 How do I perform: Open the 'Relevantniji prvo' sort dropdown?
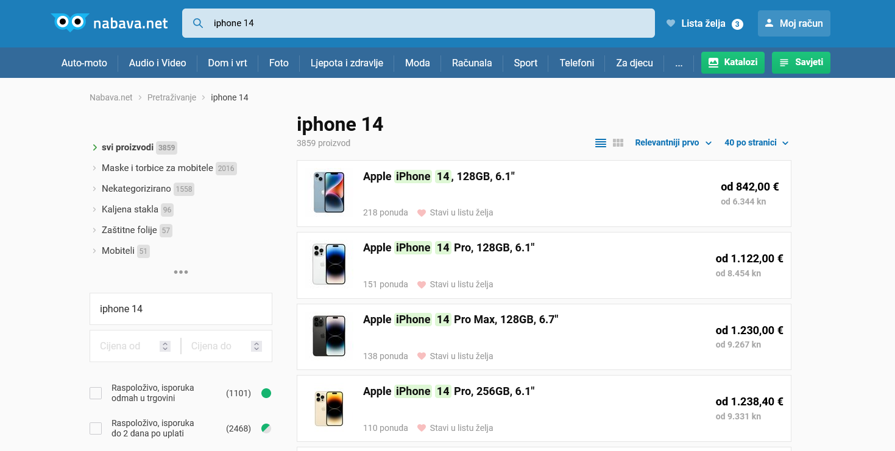673,143
